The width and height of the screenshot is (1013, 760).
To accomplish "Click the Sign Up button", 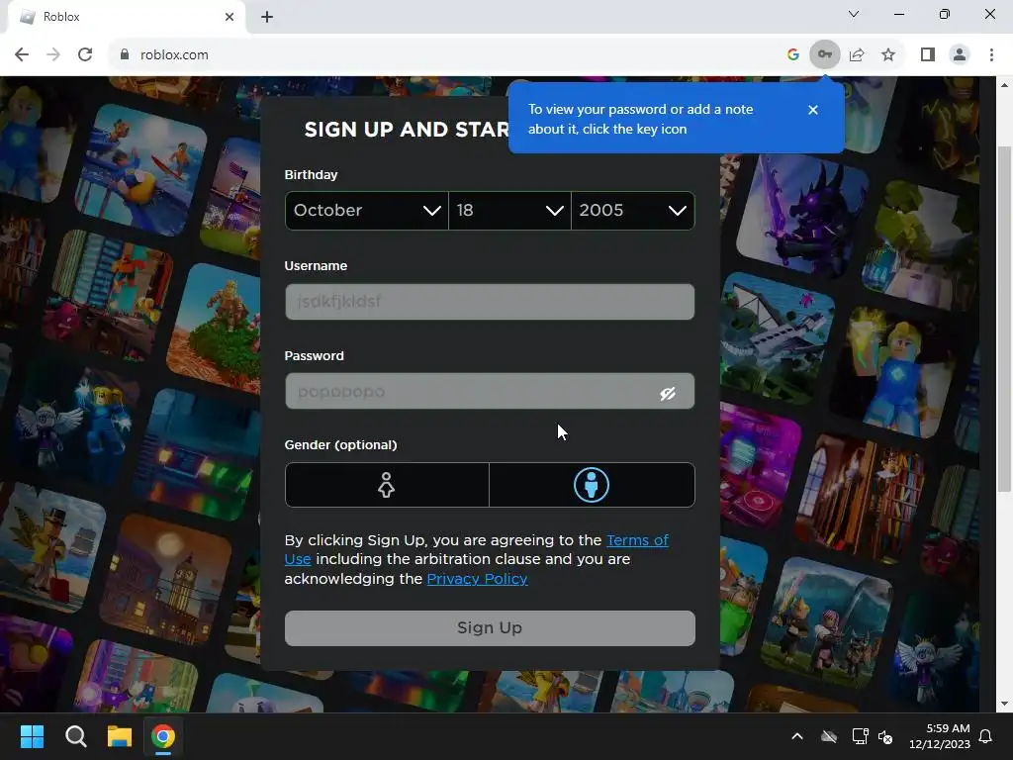I will point(490,628).
